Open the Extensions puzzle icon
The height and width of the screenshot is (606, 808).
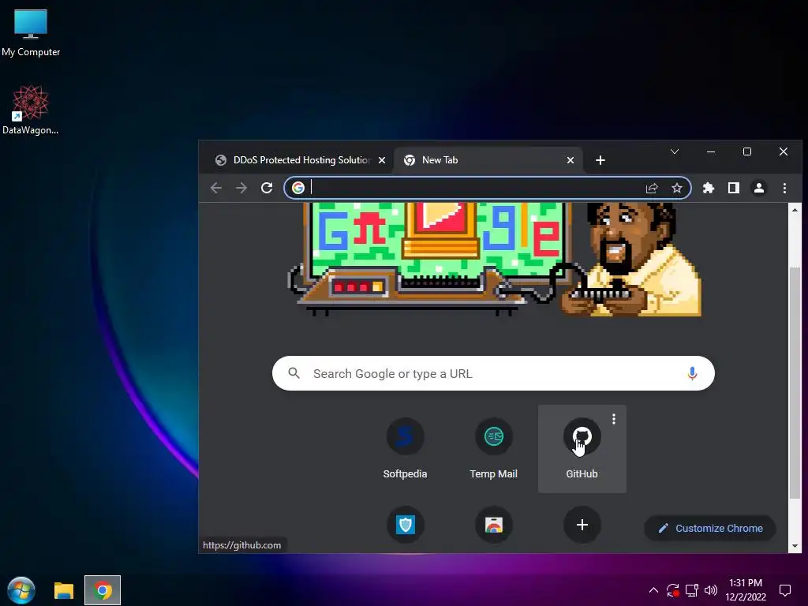[x=709, y=188]
